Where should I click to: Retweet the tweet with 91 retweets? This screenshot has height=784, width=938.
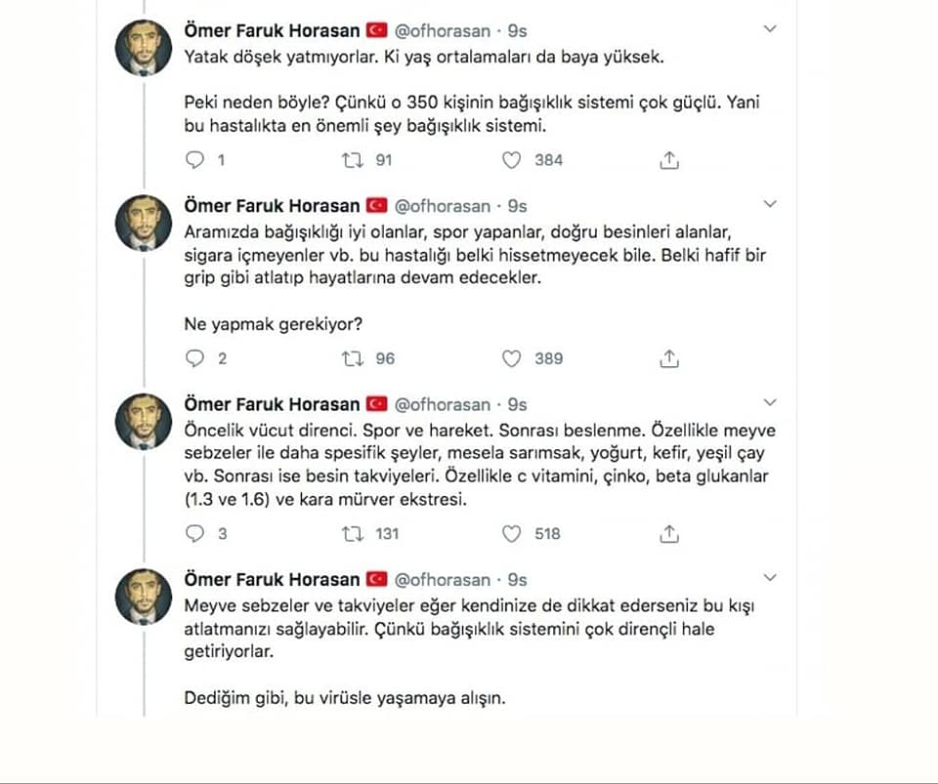pos(352,160)
